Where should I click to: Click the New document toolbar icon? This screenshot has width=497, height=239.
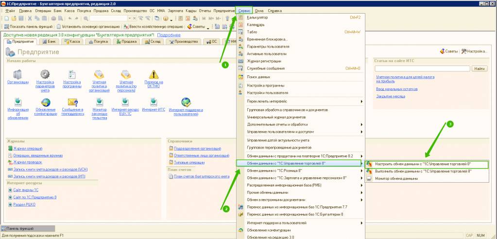pos(6,18)
